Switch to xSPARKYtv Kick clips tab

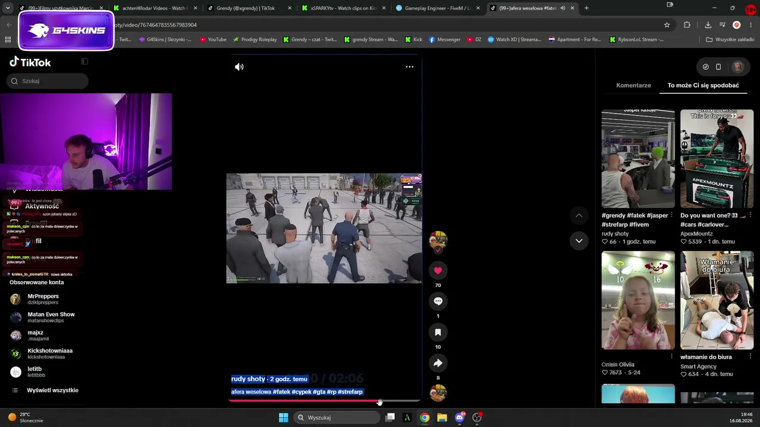[343, 8]
